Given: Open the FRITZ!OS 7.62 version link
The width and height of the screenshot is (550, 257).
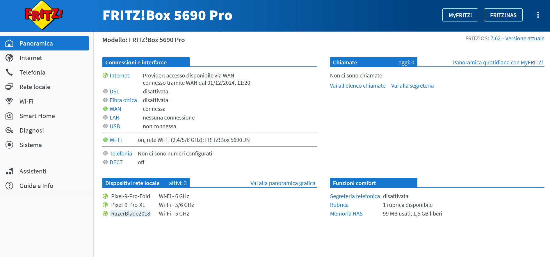Looking at the screenshot, I should click(495, 39).
